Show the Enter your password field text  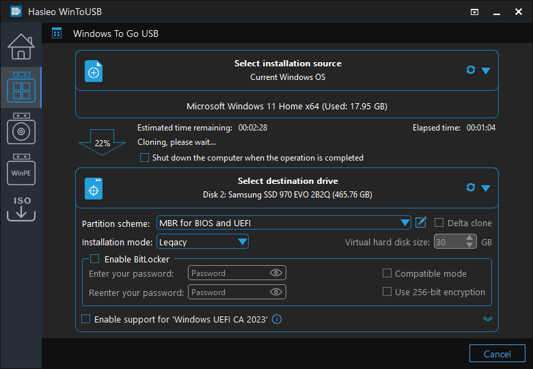click(x=276, y=273)
